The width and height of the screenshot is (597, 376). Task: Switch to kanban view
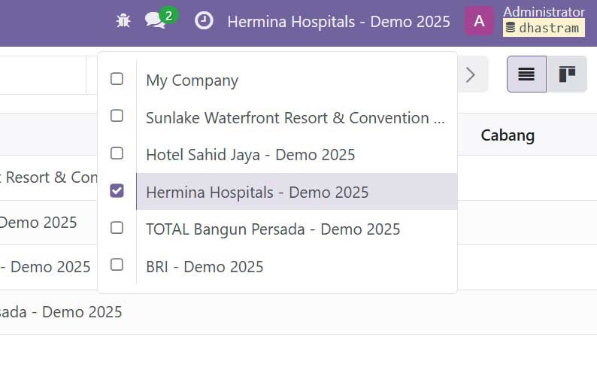567,74
